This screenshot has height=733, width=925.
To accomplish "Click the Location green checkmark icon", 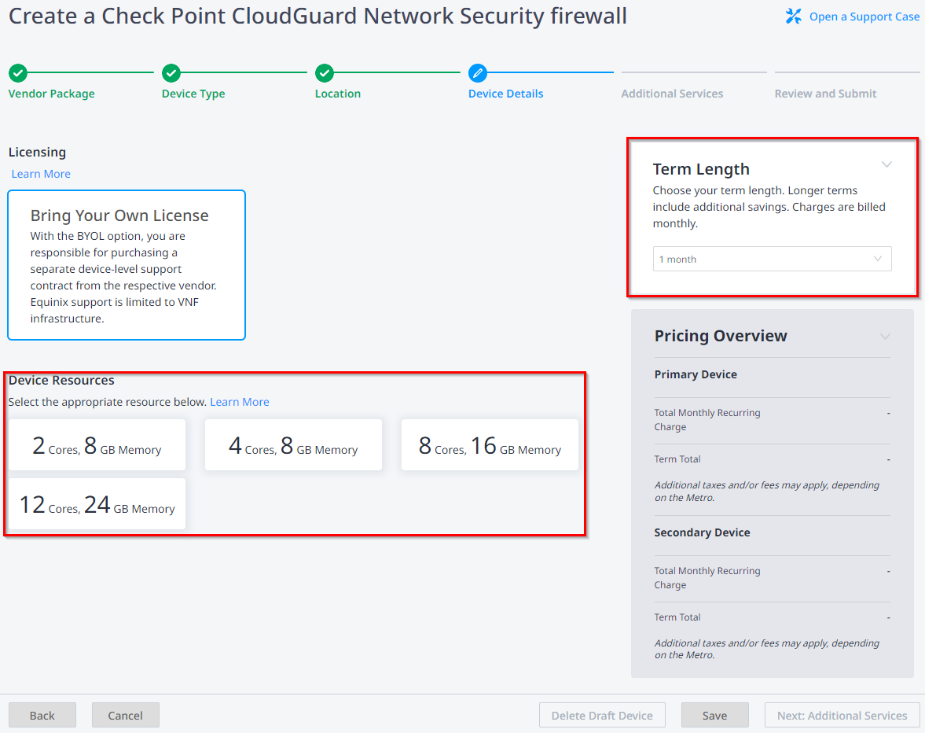I will tap(325, 73).
